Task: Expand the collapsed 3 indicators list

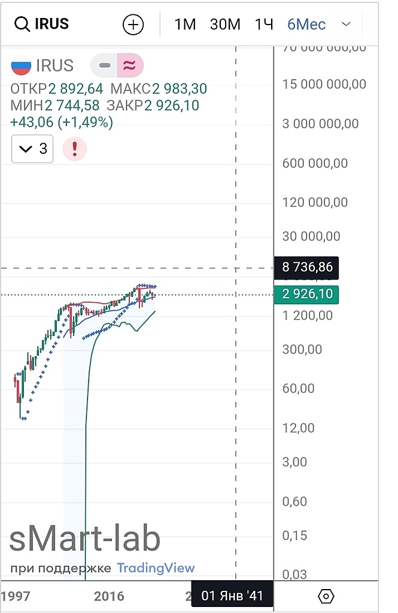Action: [32, 148]
